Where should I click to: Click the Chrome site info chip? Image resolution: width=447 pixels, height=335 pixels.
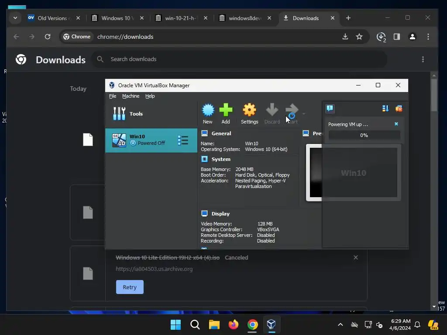[77, 37]
